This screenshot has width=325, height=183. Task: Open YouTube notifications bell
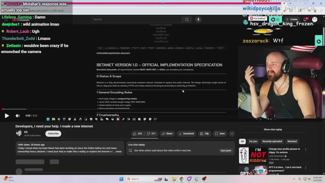pos(305,19)
